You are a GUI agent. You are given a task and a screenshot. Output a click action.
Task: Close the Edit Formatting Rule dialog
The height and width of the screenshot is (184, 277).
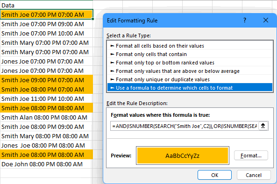[x=266, y=20]
